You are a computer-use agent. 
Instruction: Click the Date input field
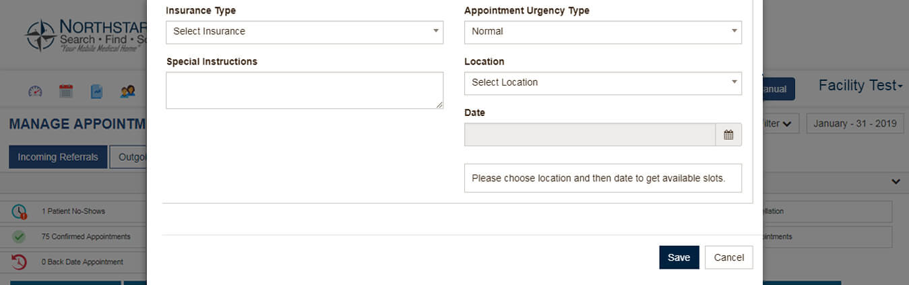[x=590, y=135]
